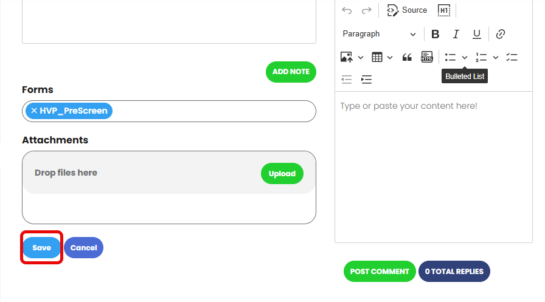The image size is (545, 302).
Task: Click the Undo arrow icon
Action: click(347, 10)
